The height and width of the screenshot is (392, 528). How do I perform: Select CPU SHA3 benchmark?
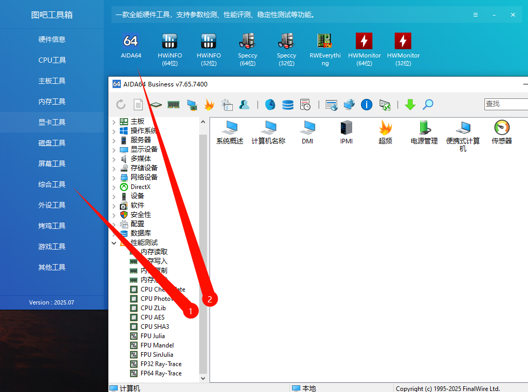click(155, 326)
